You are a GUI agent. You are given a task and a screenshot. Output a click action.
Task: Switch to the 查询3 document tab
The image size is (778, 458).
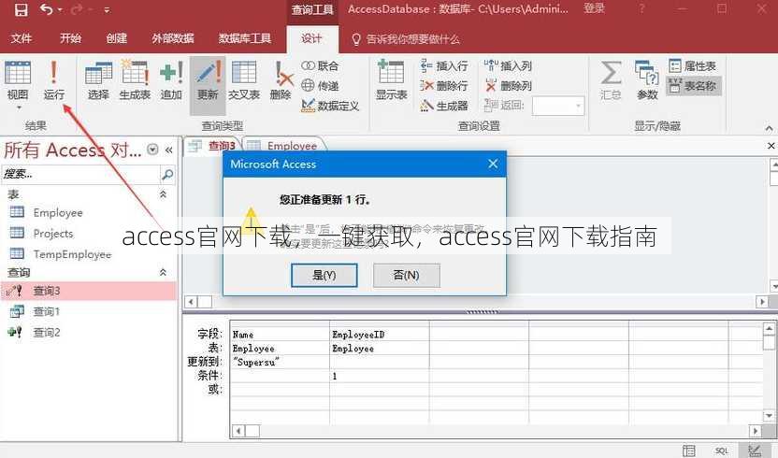point(212,146)
